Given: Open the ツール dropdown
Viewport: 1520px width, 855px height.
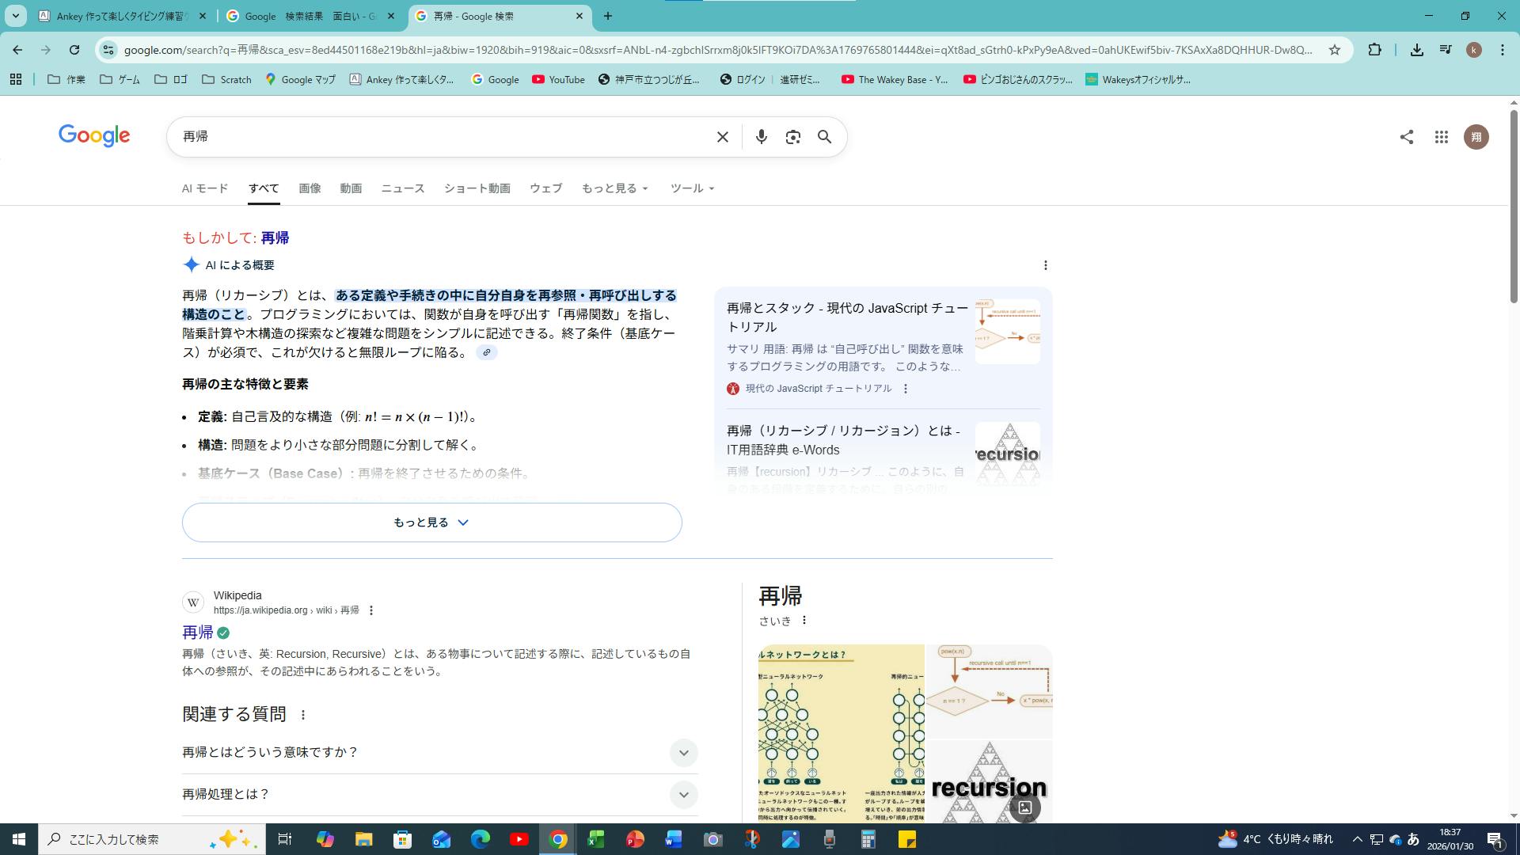Looking at the screenshot, I should pyautogui.click(x=692, y=188).
